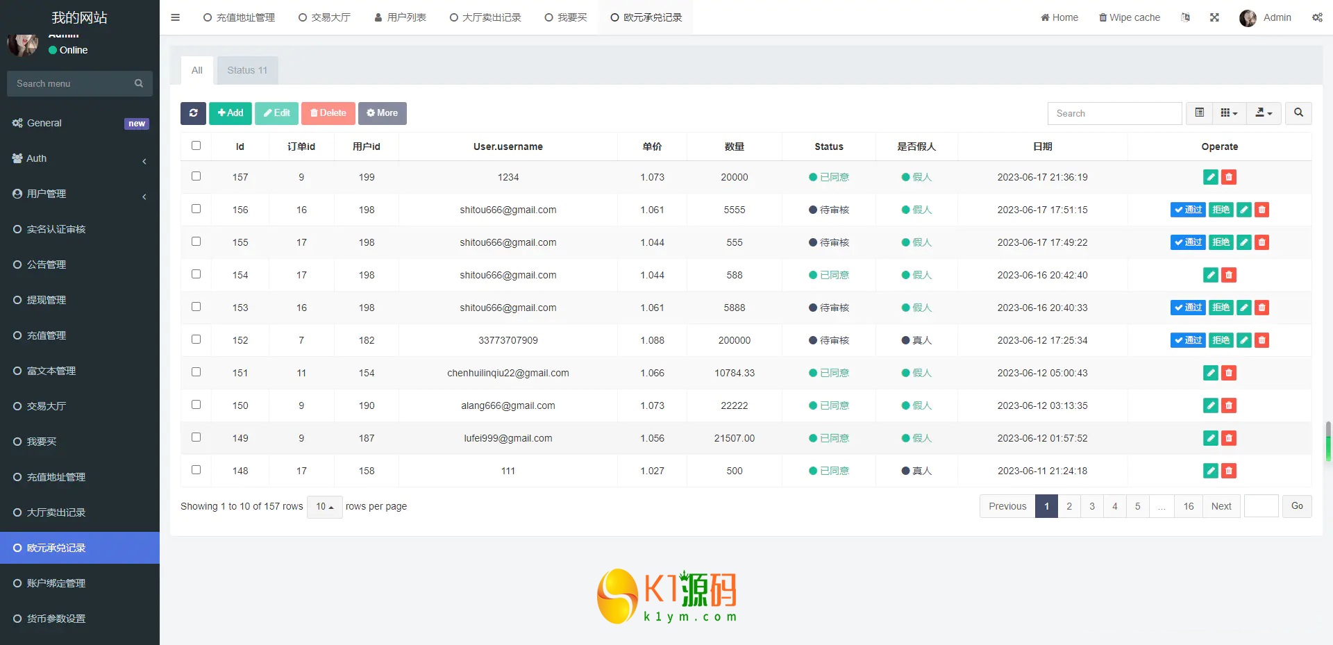
Task: Select the checkbox for row 156
Action: pos(196,209)
